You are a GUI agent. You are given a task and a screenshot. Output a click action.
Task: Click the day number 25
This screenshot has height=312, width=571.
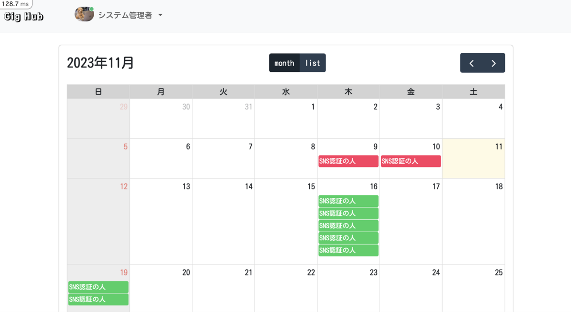499,273
